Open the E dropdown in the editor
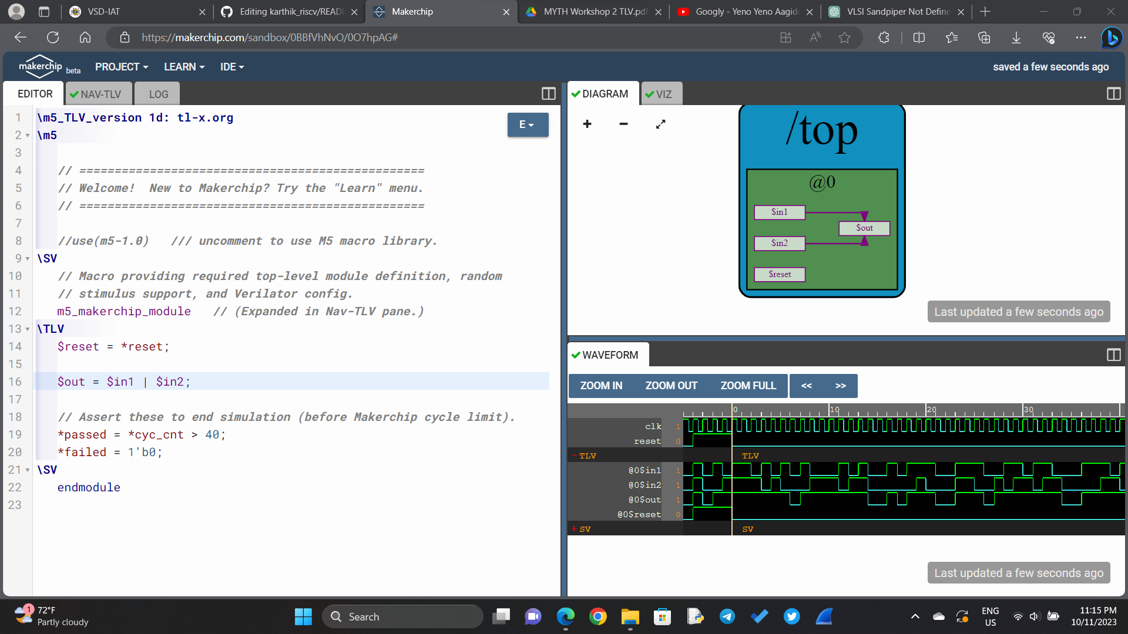Image resolution: width=1128 pixels, height=634 pixels. (x=527, y=124)
